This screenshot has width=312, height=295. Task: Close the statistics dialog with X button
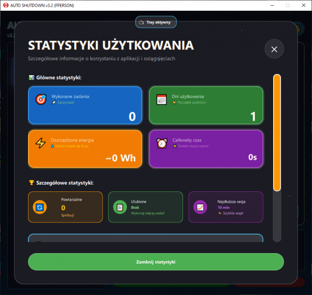(274, 49)
